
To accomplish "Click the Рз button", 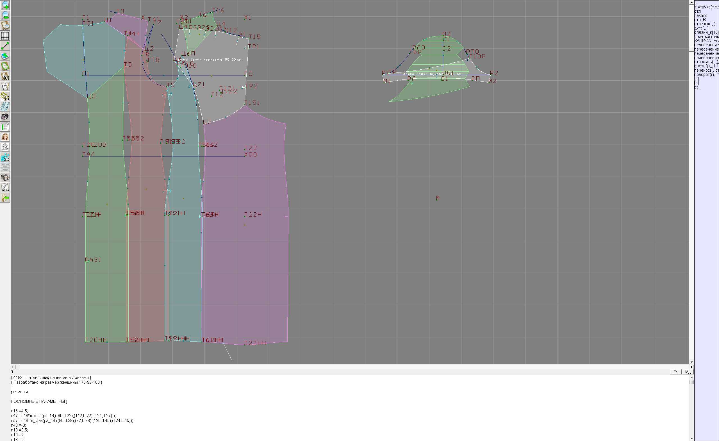I will (676, 372).
